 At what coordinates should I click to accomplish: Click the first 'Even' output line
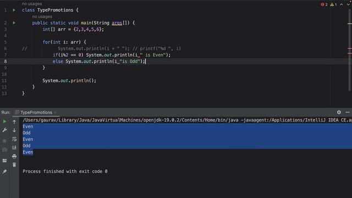28,127
